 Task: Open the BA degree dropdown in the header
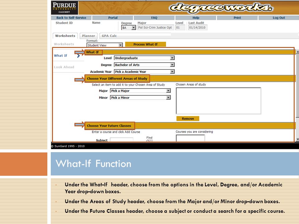[129, 28]
